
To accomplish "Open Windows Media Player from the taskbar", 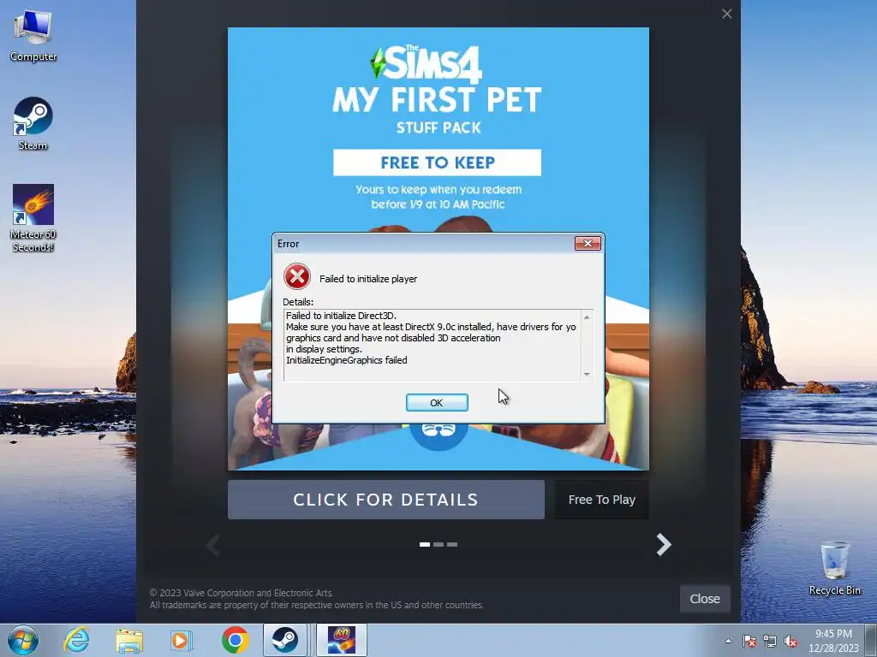I will pos(181,640).
